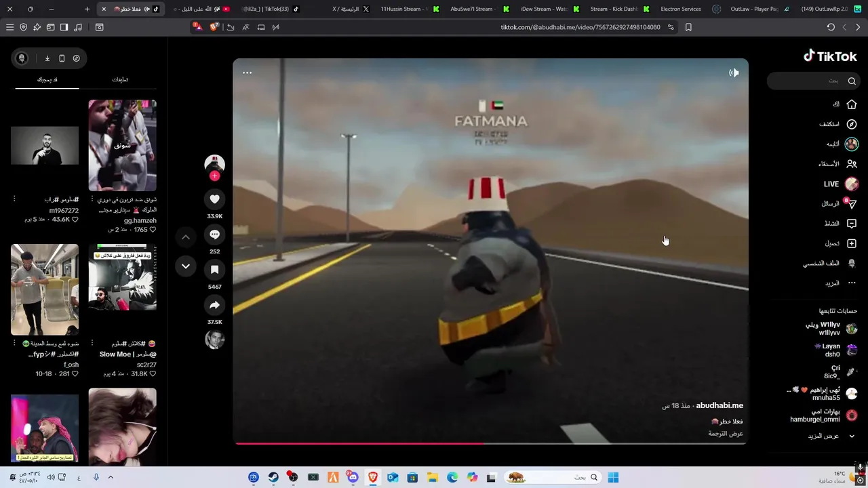Open the three-dot menu on the video

click(248, 73)
